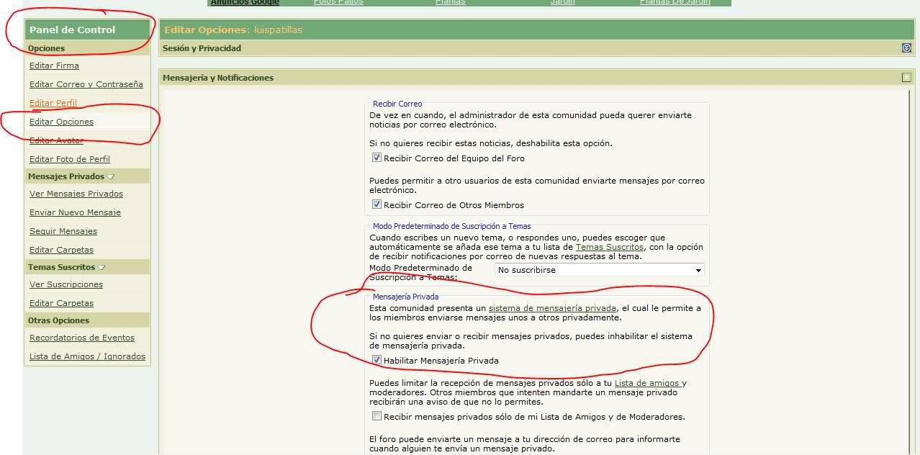
Task: Check Recibir mensajes privados sólo de Amigos
Action: (x=376, y=416)
